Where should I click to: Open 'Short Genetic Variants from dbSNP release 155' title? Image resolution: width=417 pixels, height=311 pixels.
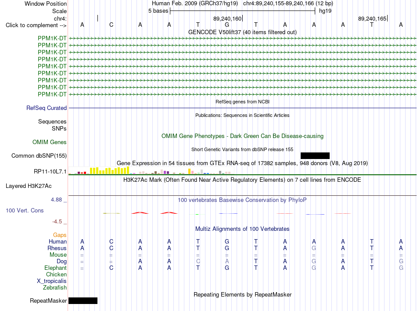point(242,149)
